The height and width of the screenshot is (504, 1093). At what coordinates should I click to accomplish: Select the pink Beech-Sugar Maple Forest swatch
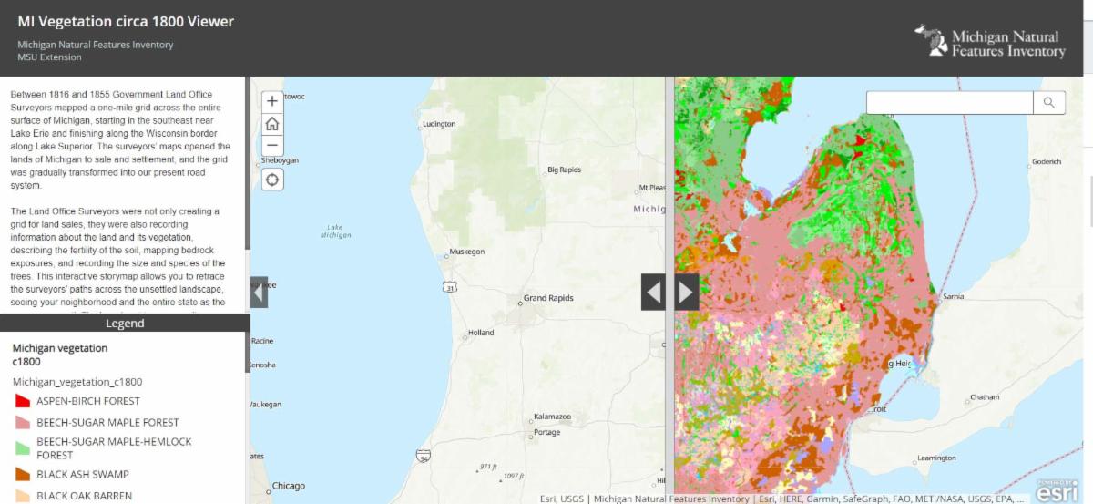point(23,423)
